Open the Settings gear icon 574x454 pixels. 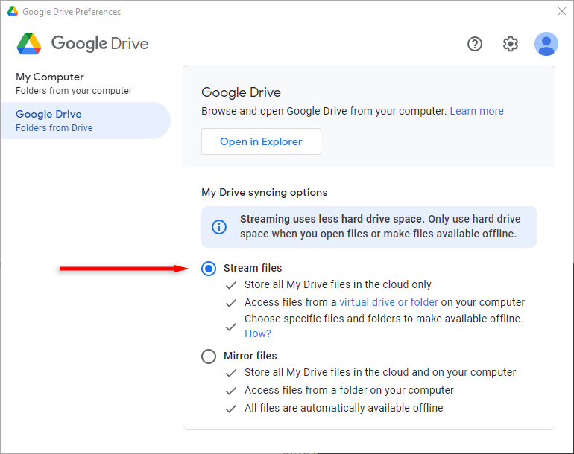[511, 44]
